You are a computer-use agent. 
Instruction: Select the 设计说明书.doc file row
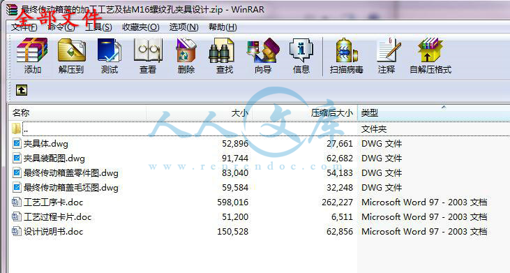click(x=259, y=232)
